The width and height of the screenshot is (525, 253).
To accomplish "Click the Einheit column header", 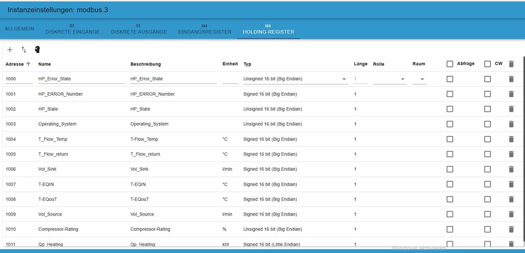I will click(230, 64).
